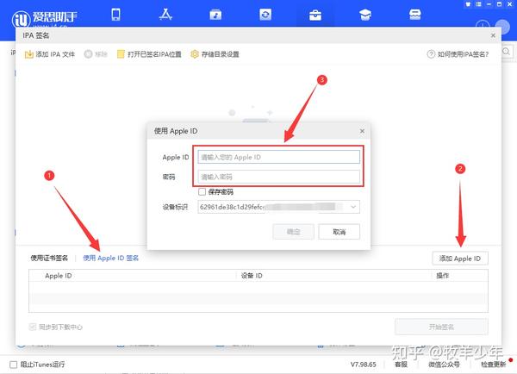This screenshot has height=374, width=517.
Task: Open 如何使用IPA签名? help link
Action: click(x=458, y=54)
